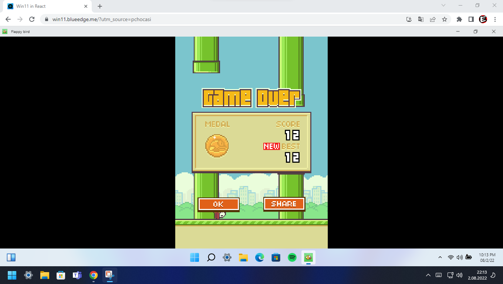This screenshot has height=284, width=503.
Task: Open Microsoft Store from the dark host taskbar
Action: pyautogui.click(x=61, y=275)
